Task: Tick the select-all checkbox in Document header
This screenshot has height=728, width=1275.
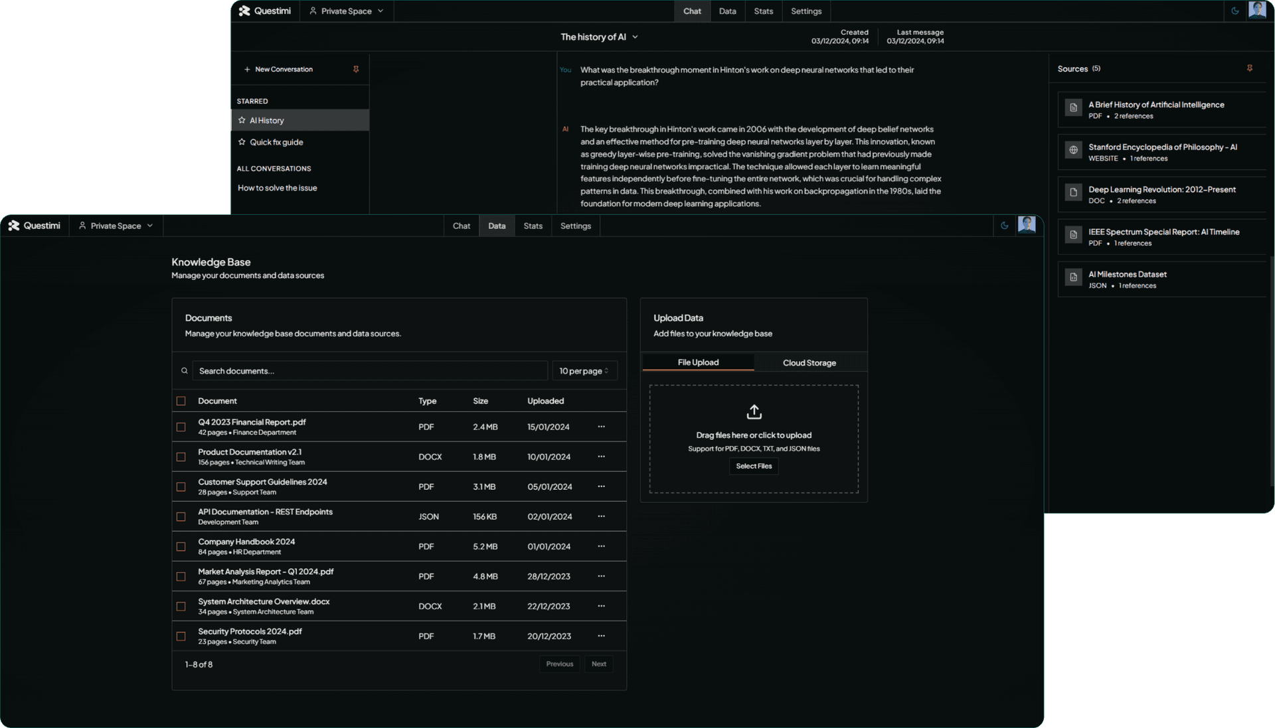Action: [181, 401]
